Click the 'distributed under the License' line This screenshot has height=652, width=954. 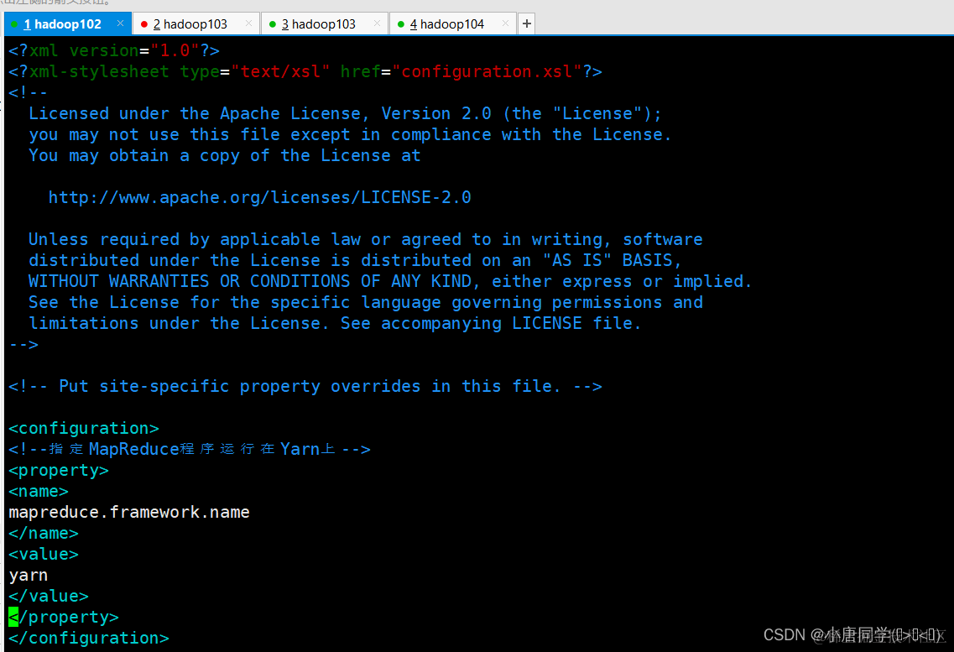tap(355, 260)
